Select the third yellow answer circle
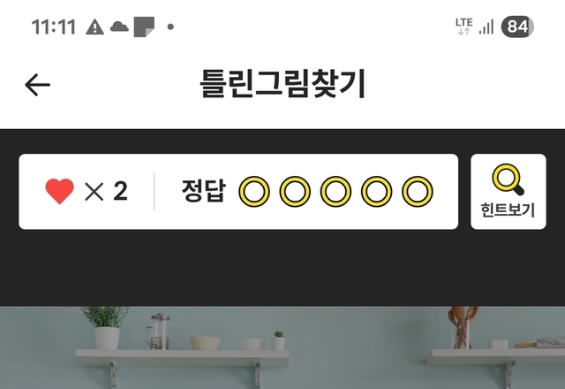Image resolution: width=565 pixels, height=389 pixels. point(335,192)
